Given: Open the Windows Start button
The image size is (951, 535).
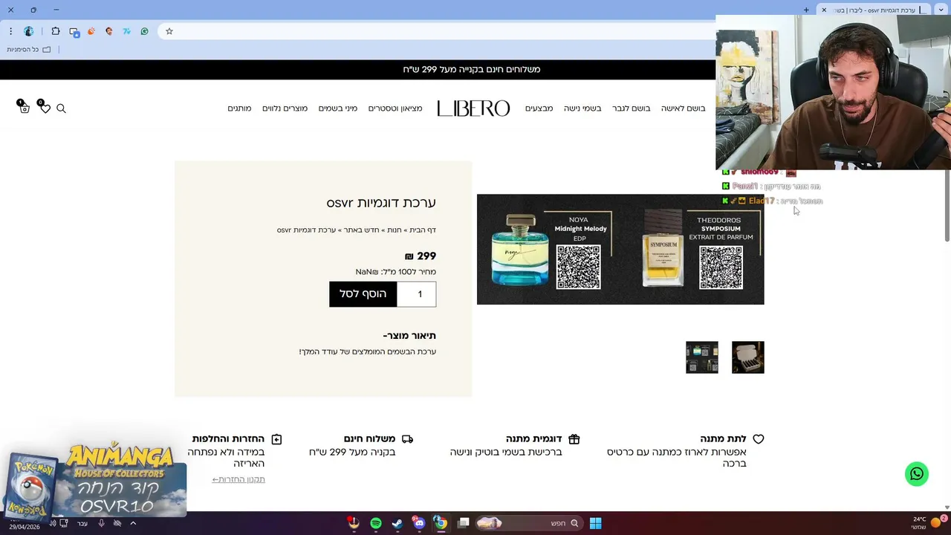Looking at the screenshot, I should click(595, 523).
